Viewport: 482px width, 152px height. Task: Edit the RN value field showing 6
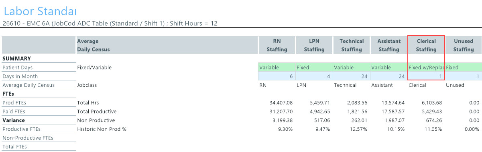tap(277, 76)
